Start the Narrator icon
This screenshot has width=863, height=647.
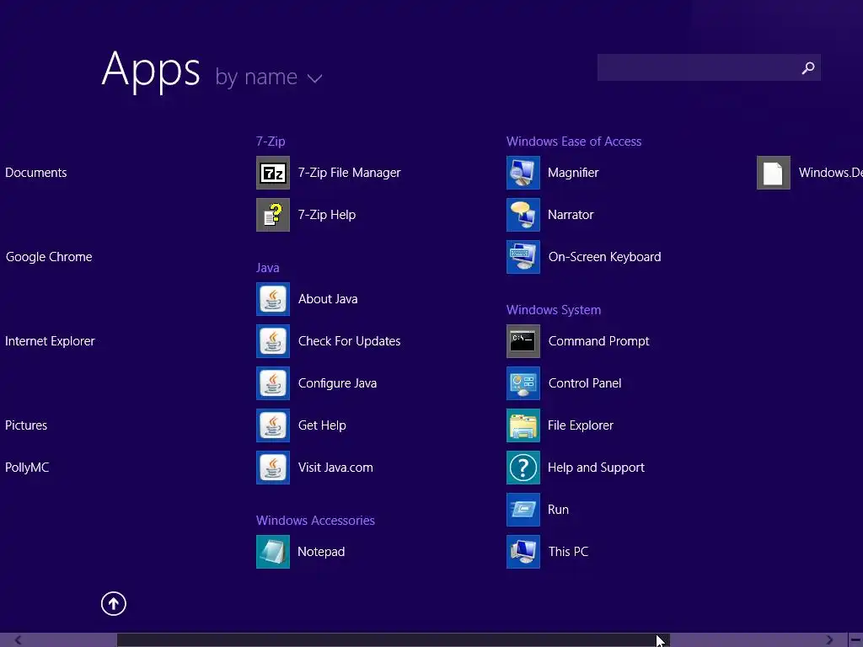[x=523, y=215]
